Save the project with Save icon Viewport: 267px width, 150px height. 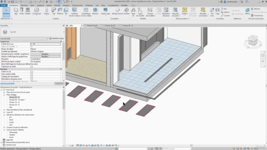(x=12, y=2)
